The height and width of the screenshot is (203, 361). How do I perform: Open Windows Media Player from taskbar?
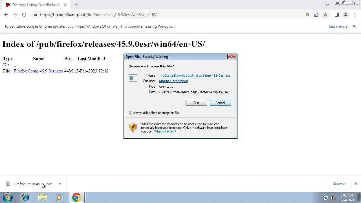click(60, 197)
